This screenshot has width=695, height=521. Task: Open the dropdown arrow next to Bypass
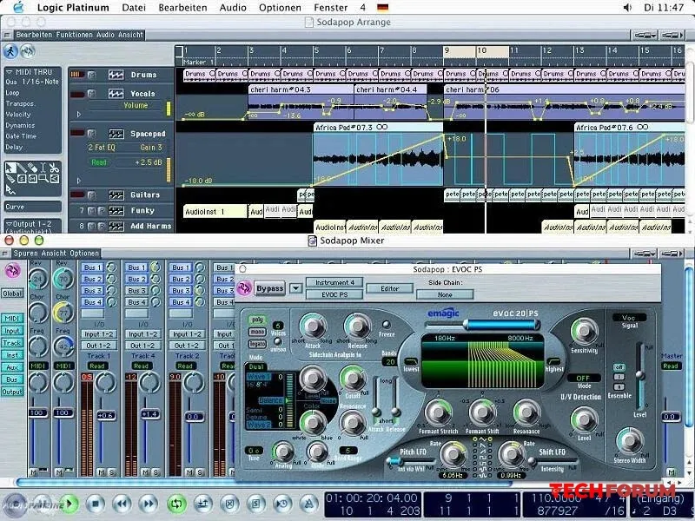pos(296,288)
